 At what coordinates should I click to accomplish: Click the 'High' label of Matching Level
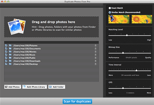click(x=149, y=40)
